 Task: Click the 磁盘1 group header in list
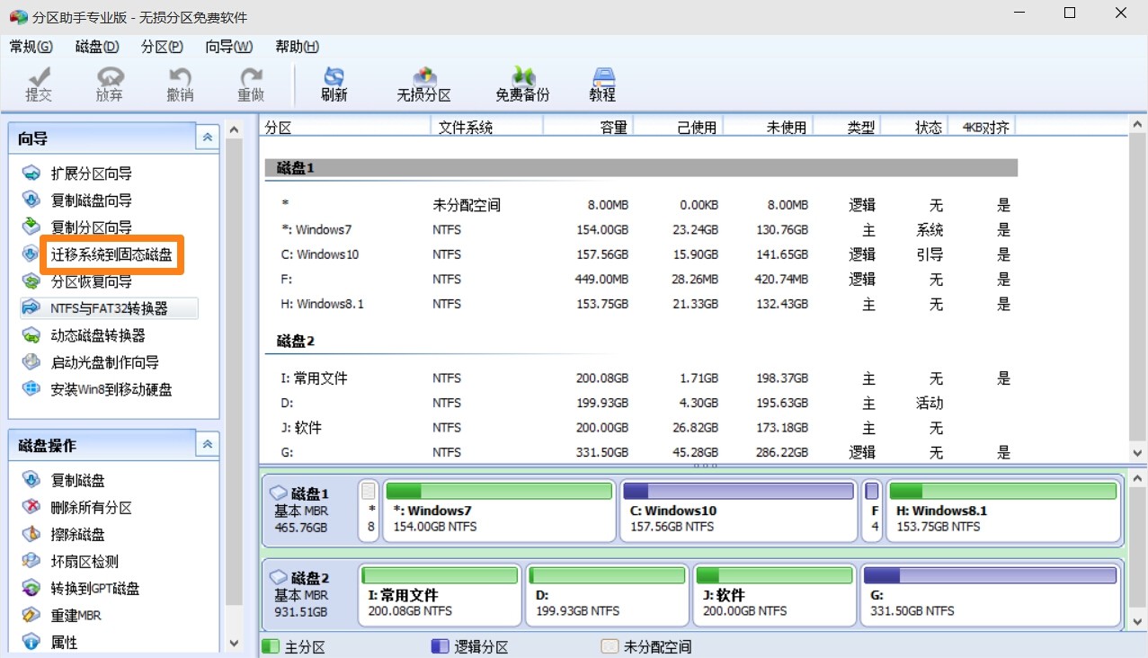(x=641, y=168)
